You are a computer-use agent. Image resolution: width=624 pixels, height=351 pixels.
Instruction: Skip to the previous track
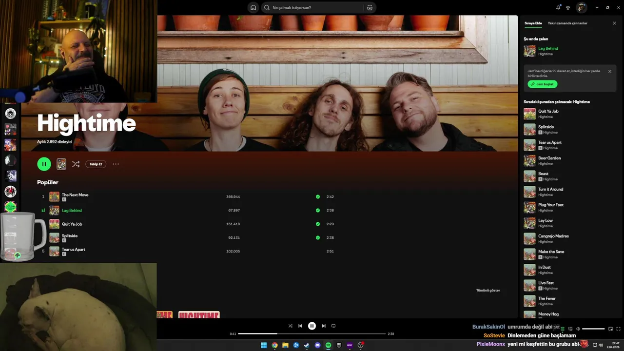pos(300,326)
